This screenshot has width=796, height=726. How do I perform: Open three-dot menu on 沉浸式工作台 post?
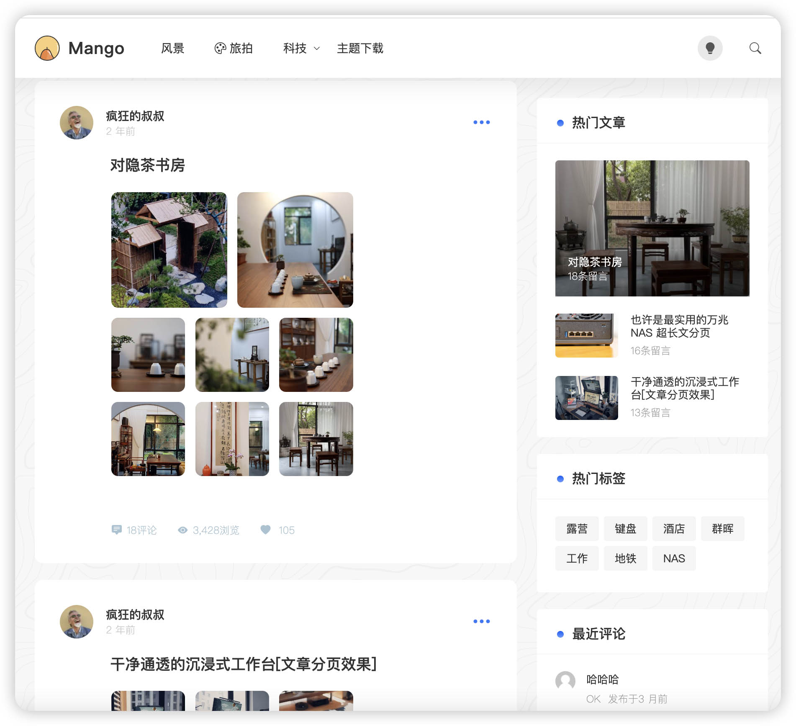click(x=481, y=621)
